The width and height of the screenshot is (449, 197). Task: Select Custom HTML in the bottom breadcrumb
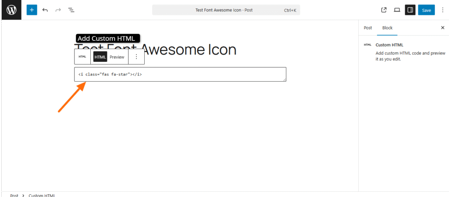[42, 195]
